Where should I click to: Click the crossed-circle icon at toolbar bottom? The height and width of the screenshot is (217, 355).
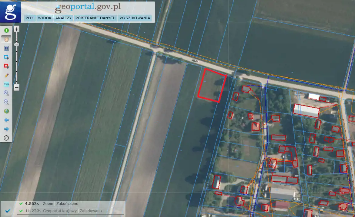6,138
